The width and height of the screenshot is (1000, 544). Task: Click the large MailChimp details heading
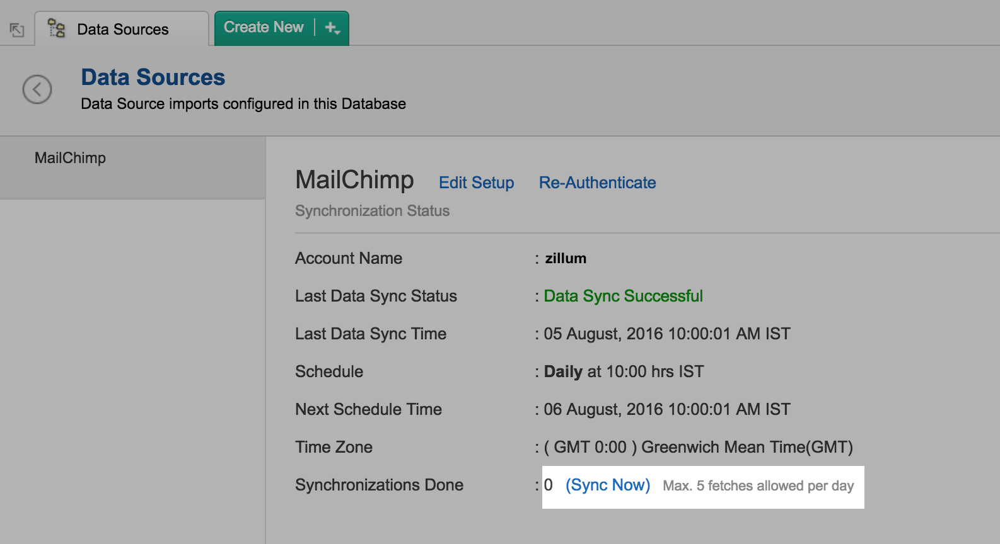click(354, 180)
